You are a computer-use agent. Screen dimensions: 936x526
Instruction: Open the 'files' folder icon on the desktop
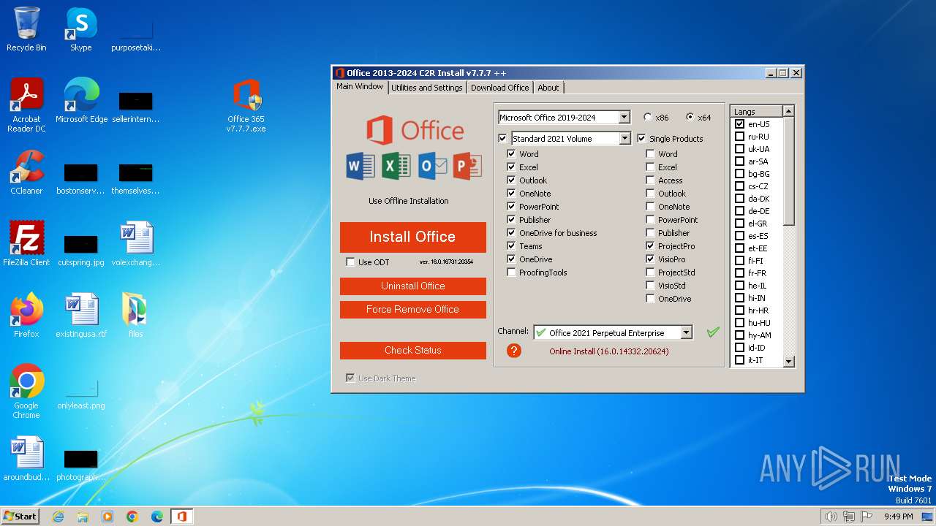tap(135, 316)
